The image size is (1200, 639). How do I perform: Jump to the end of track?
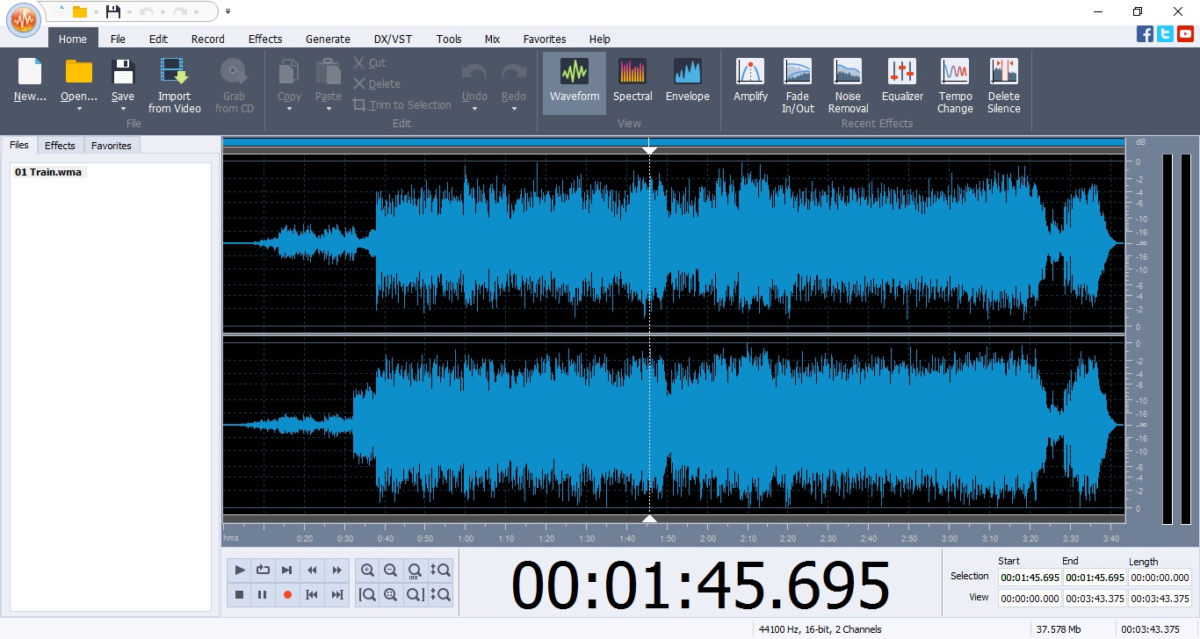[x=336, y=595]
